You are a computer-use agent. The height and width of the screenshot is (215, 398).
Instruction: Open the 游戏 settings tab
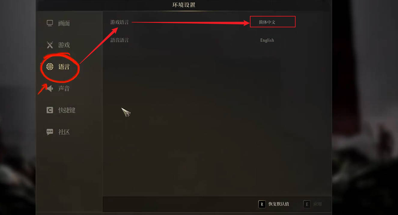64,45
